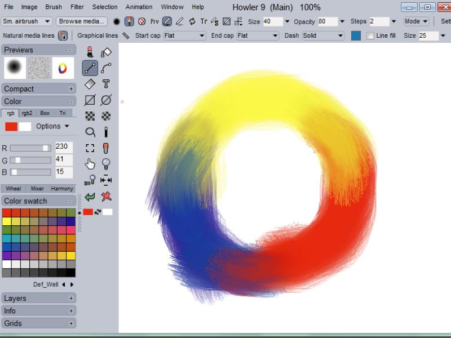Select the Text tool

pyautogui.click(x=106, y=84)
